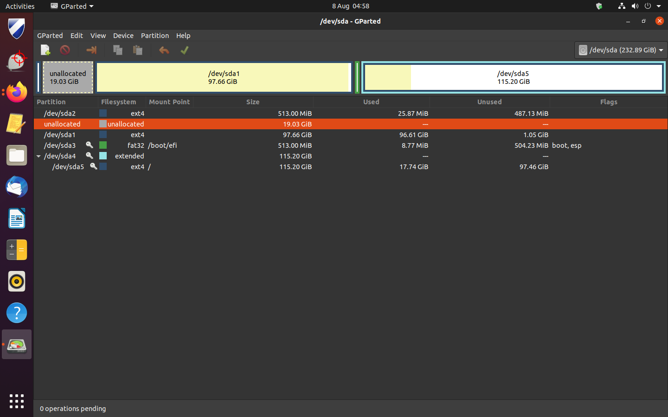This screenshot has height=417, width=668.
Task: Open the Device menu
Action: point(123,36)
